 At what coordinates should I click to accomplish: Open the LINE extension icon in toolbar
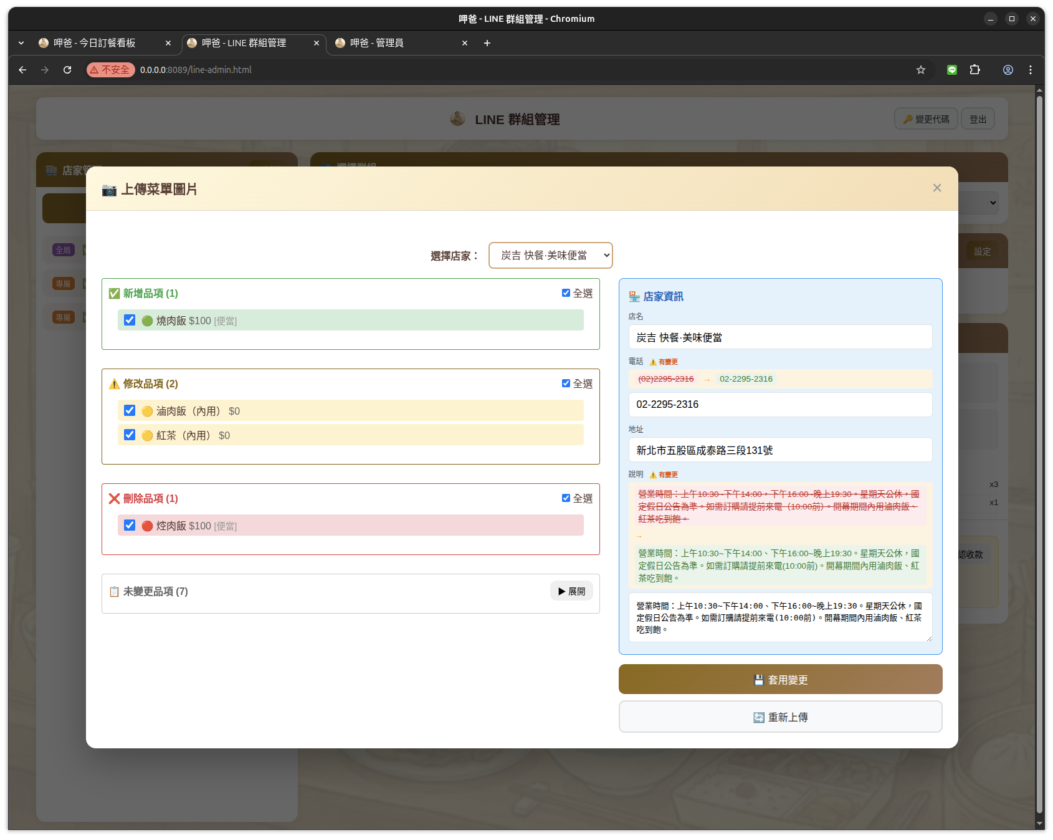point(951,70)
